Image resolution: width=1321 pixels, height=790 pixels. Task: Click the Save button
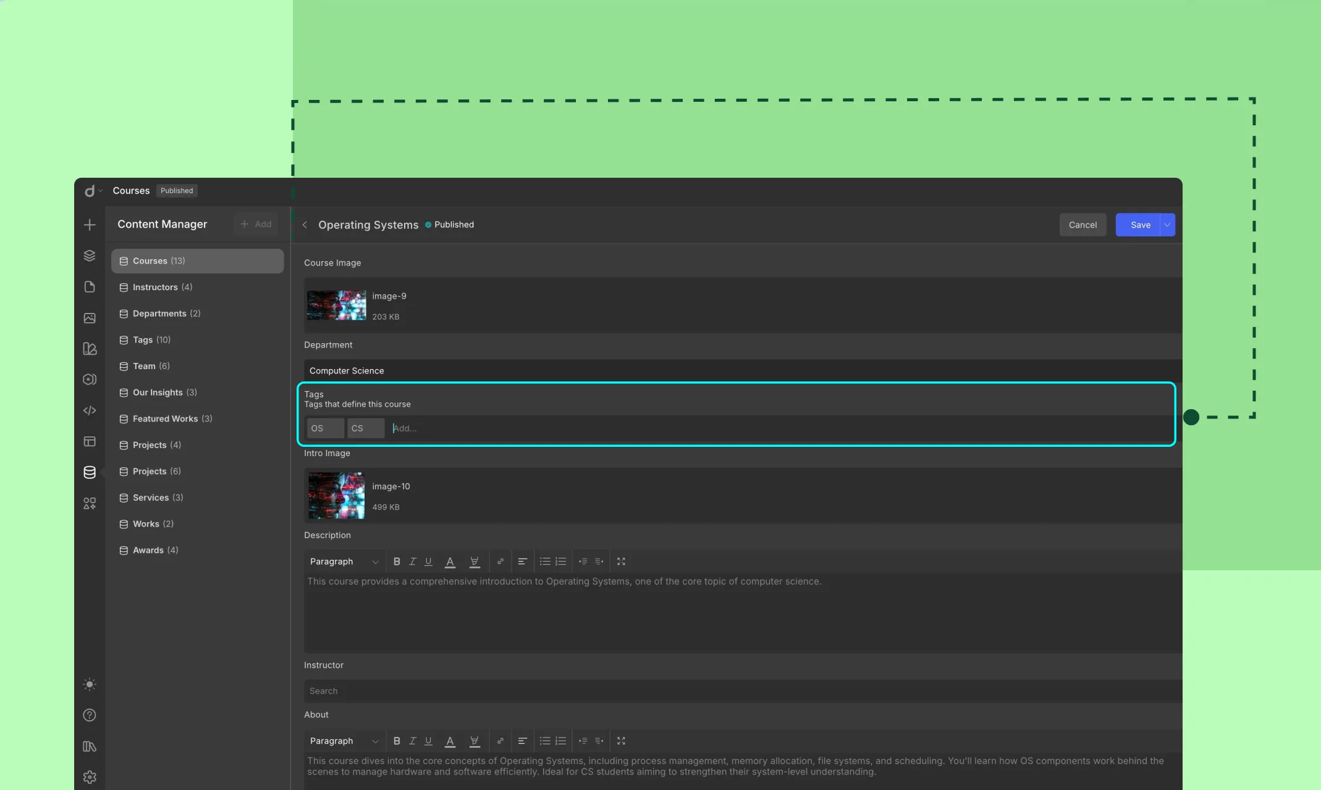[x=1137, y=225]
